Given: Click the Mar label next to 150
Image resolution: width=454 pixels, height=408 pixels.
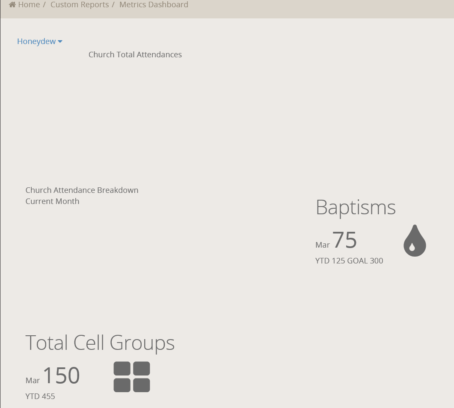Looking at the screenshot, I should coord(33,381).
